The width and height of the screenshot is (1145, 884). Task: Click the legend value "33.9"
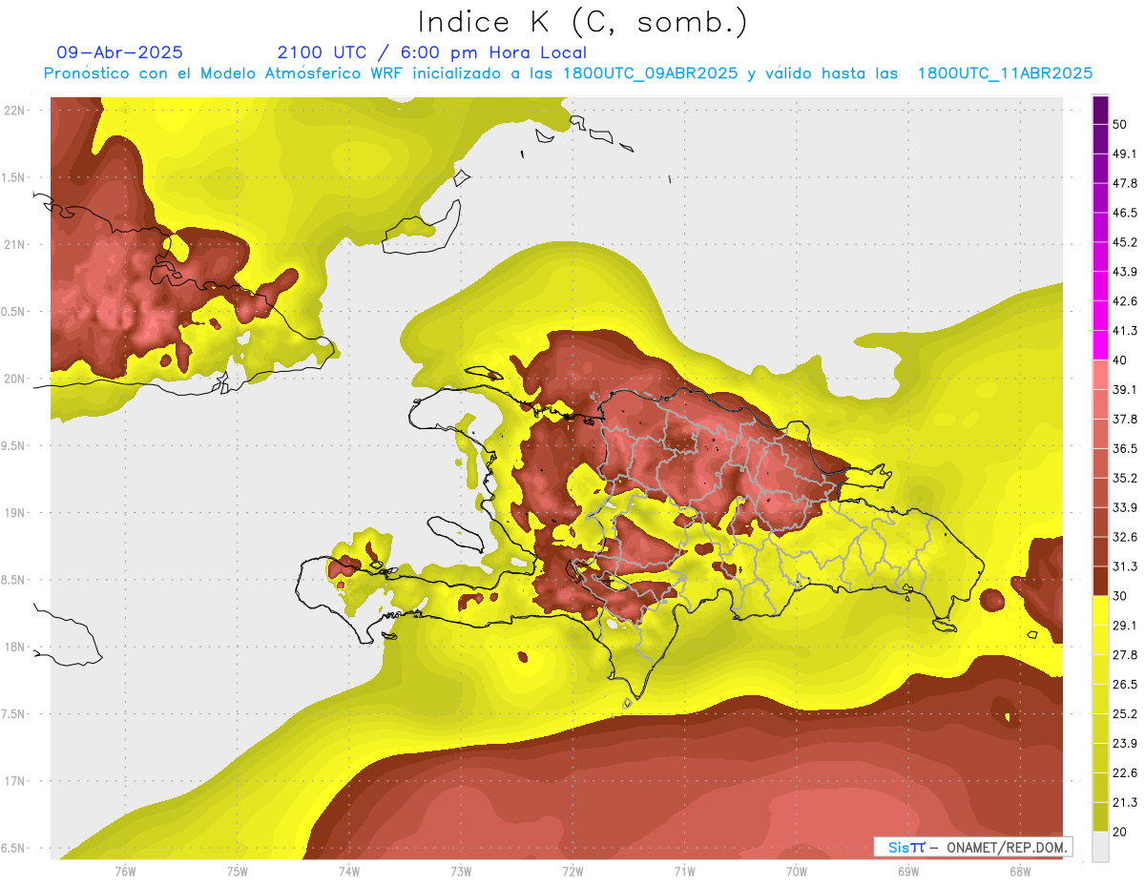1125,507
